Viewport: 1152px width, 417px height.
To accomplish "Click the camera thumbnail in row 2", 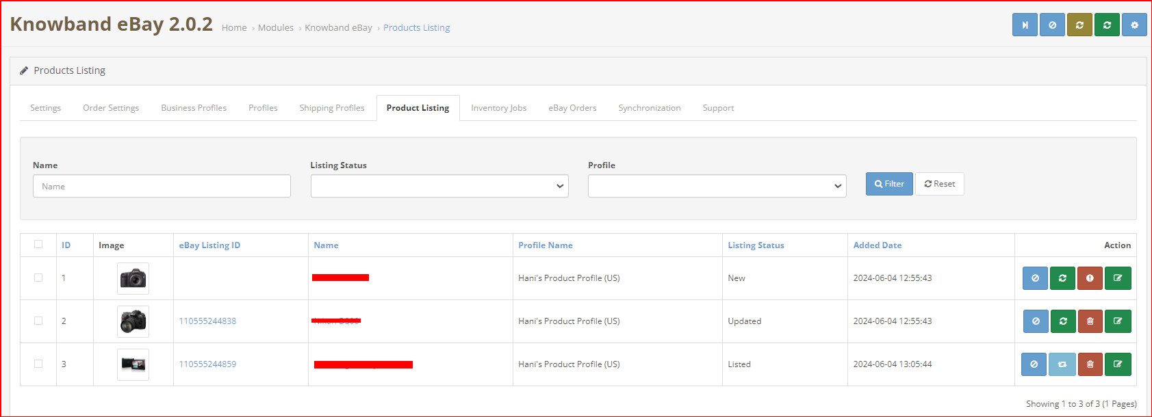I will pos(133,321).
